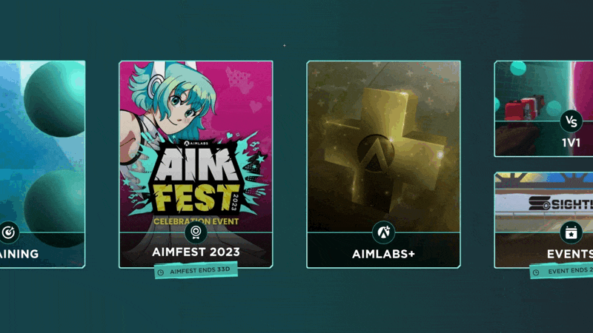Click the AimFest award ribbon icon
Screen dimensions: 593x333
pos(196,232)
